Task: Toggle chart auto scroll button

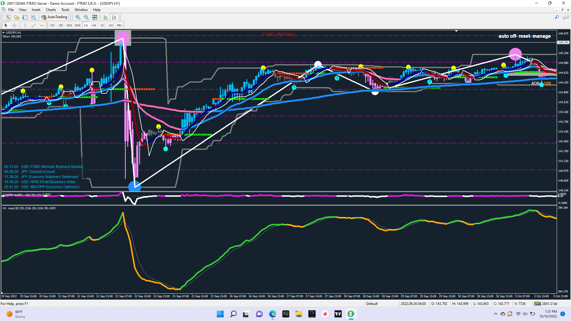Action: 105,17
